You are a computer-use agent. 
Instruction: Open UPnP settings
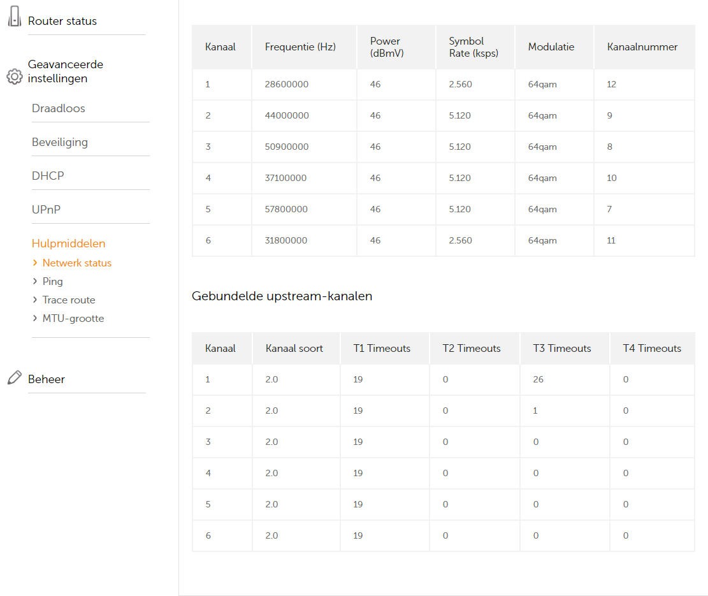[47, 210]
